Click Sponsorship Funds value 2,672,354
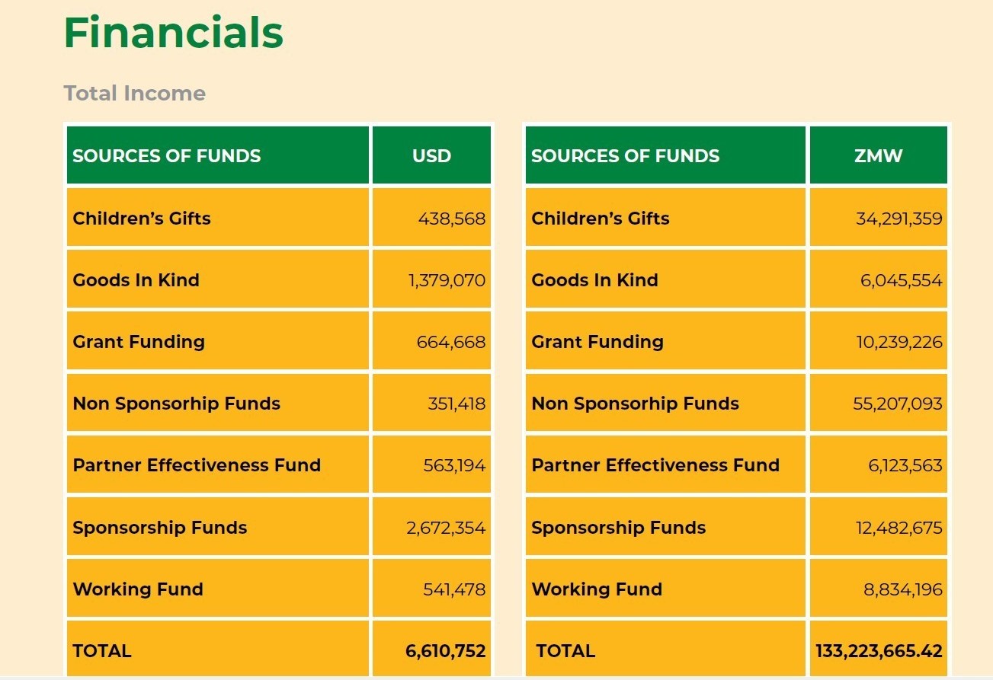 446,528
